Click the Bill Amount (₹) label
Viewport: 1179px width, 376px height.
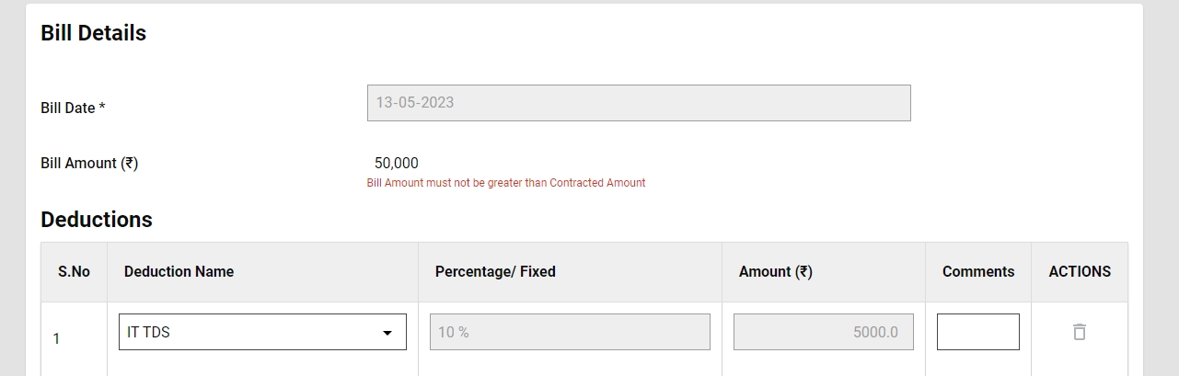(89, 163)
